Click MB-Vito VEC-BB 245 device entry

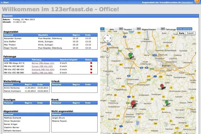pos(14,66)
